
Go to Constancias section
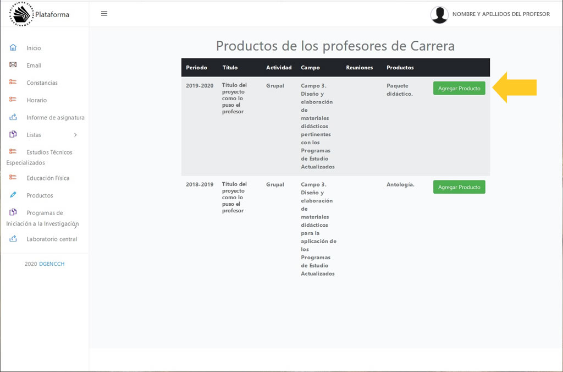(42, 83)
